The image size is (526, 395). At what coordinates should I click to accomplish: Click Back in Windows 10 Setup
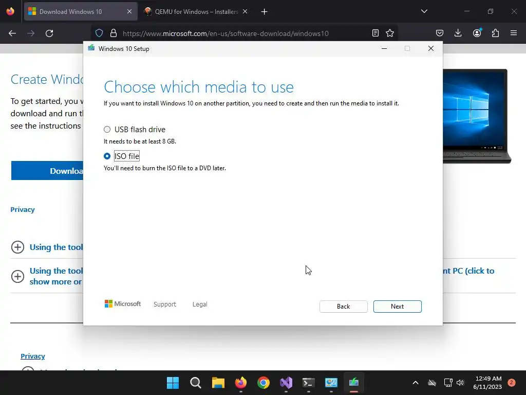343,307
